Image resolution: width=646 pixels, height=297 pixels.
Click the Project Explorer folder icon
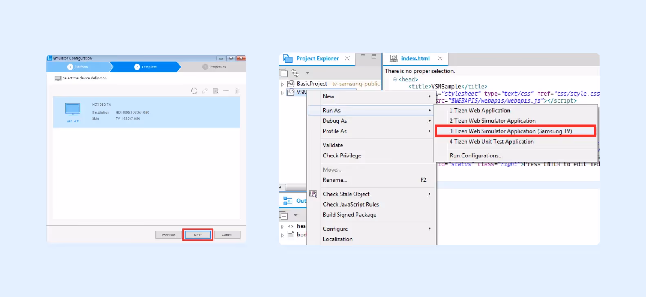[288, 59]
